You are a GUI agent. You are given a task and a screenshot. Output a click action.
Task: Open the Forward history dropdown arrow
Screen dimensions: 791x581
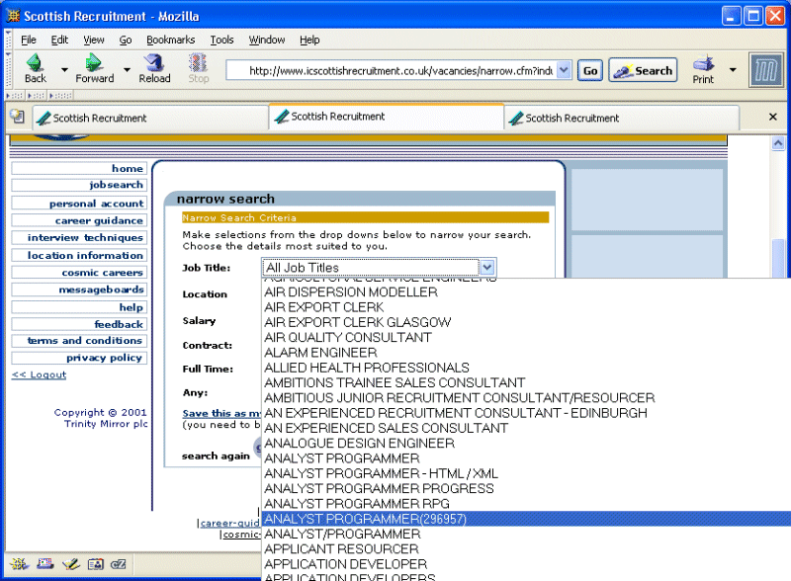(128, 69)
